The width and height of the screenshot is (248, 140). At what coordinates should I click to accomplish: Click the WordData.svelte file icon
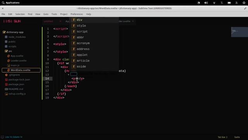[9, 70]
